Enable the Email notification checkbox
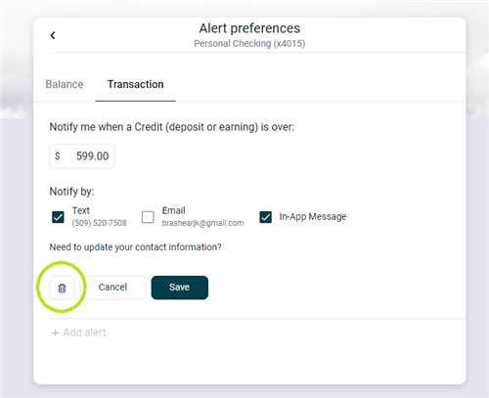Viewport: 489px width, 398px height. coord(148,217)
